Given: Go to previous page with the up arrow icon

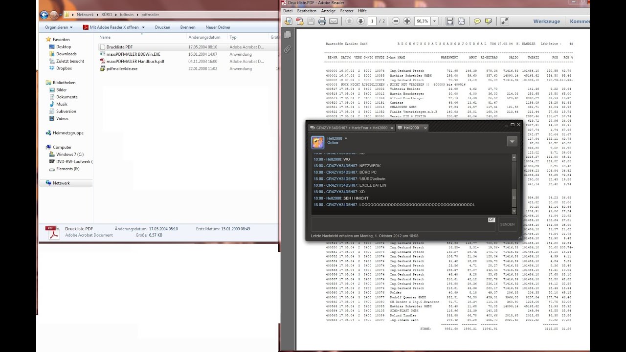Looking at the screenshot, I should [x=349, y=21].
